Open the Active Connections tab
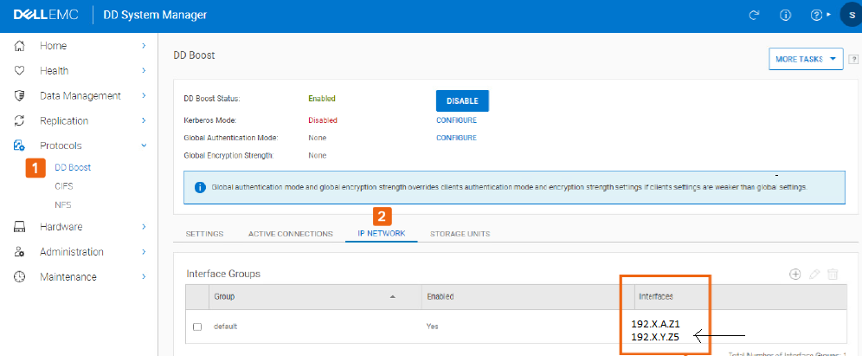This screenshot has width=862, height=356. tap(290, 234)
